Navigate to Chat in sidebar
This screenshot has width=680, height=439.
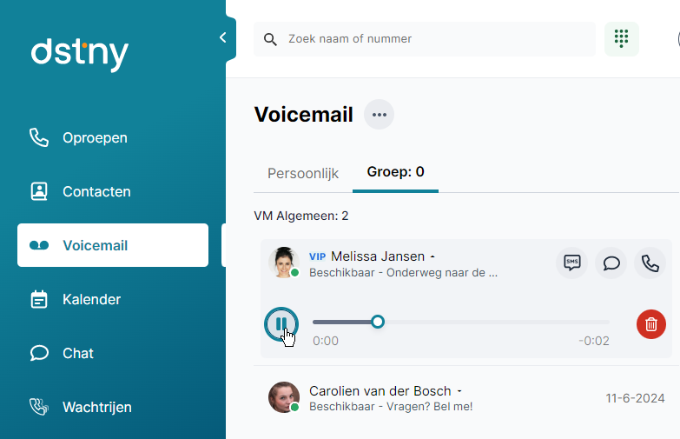[77, 353]
